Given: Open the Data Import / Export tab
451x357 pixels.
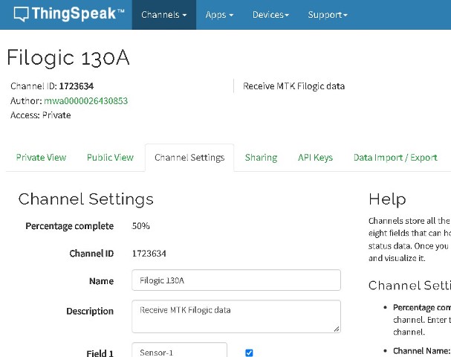Looking at the screenshot, I should pos(395,158).
